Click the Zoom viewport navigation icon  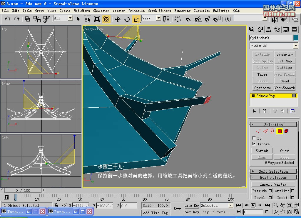(276, 205)
